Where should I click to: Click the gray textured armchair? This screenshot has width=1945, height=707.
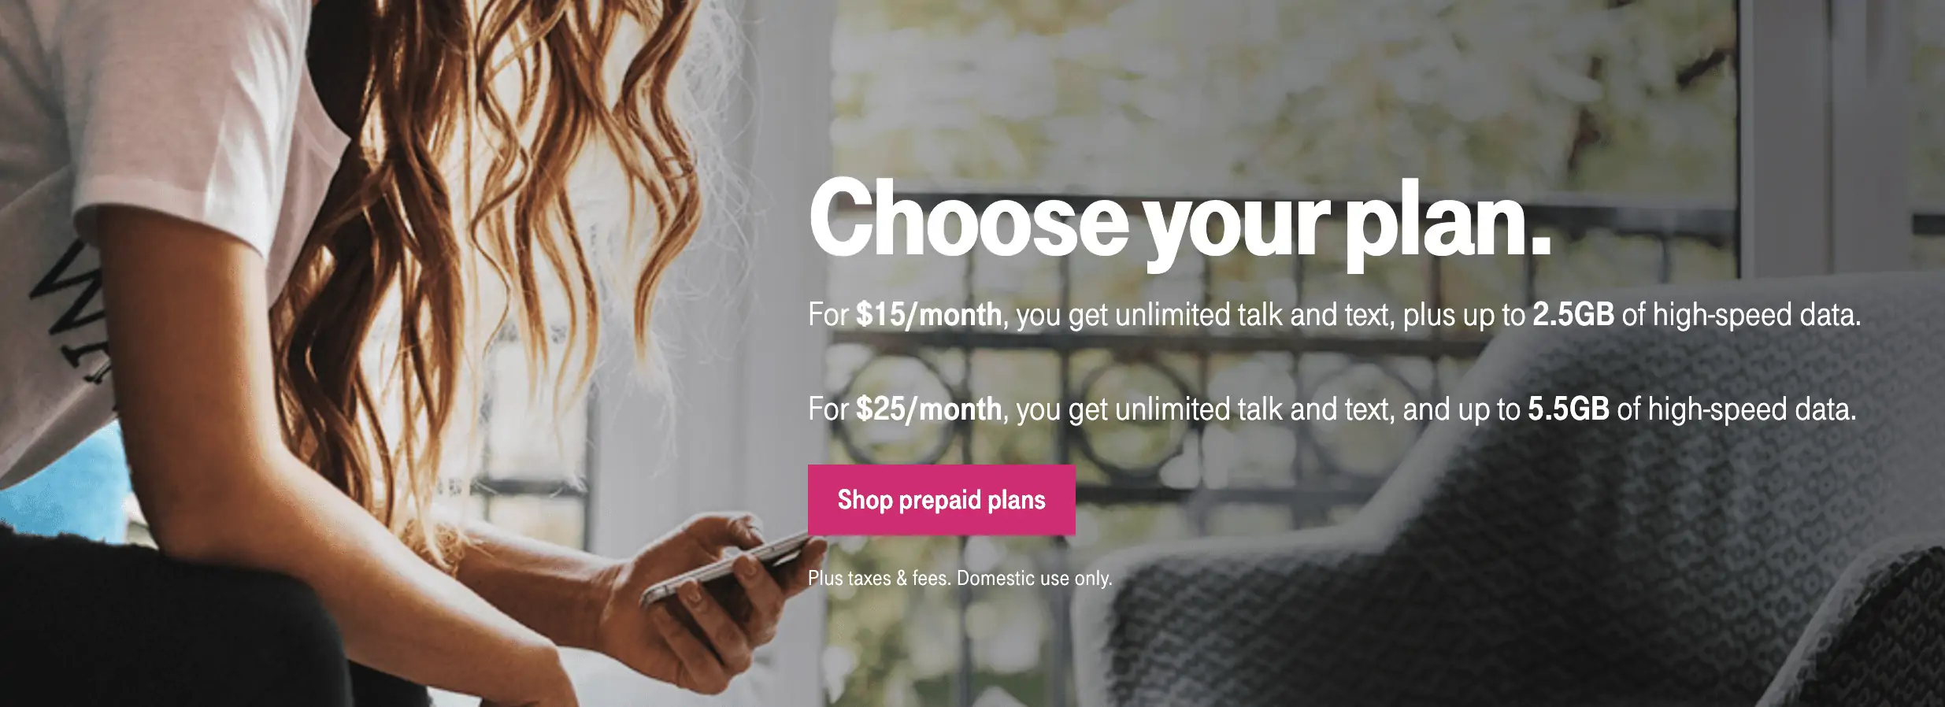[x=1536, y=504]
